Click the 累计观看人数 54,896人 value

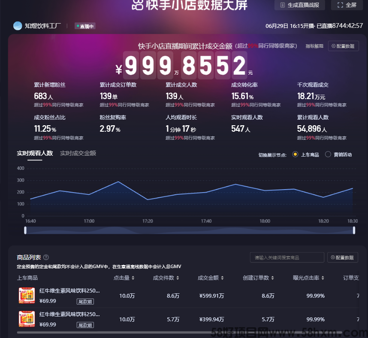[312, 129]
